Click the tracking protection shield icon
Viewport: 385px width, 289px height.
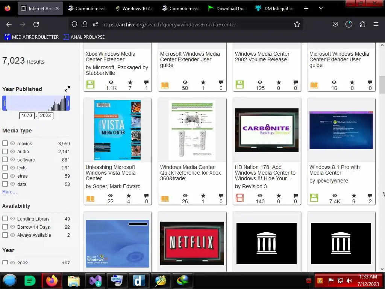(74, 24)
